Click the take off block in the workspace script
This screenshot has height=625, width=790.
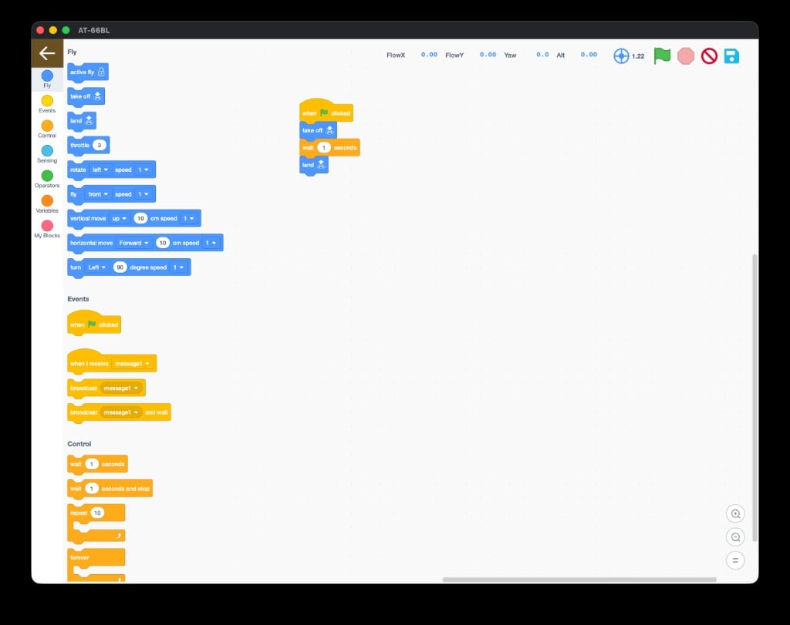(x=318, y=130)
